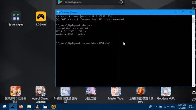Launch the LD Store app

pos(41,16)
